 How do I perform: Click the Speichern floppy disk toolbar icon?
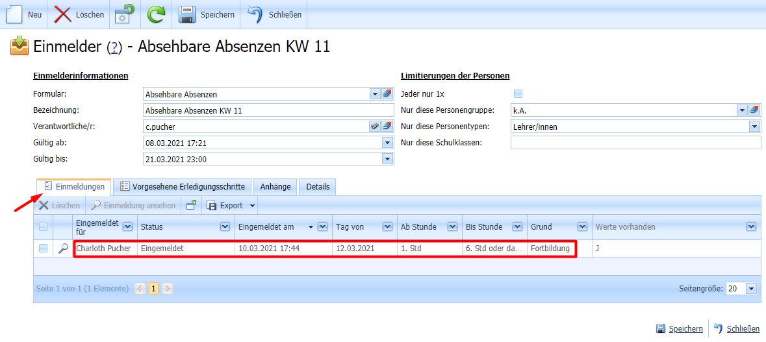[x=187, y=14]
